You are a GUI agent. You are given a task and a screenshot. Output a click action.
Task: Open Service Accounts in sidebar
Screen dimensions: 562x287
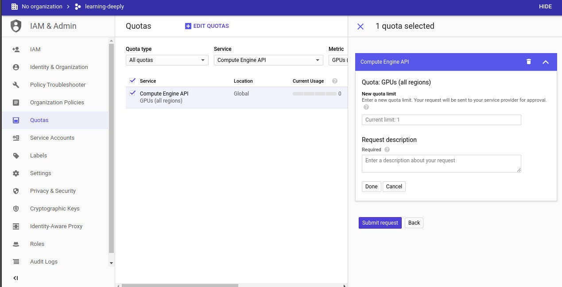[x=52, y=138]
